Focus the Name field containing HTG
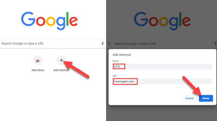This screenshot has width=217, height=121. 162,67
